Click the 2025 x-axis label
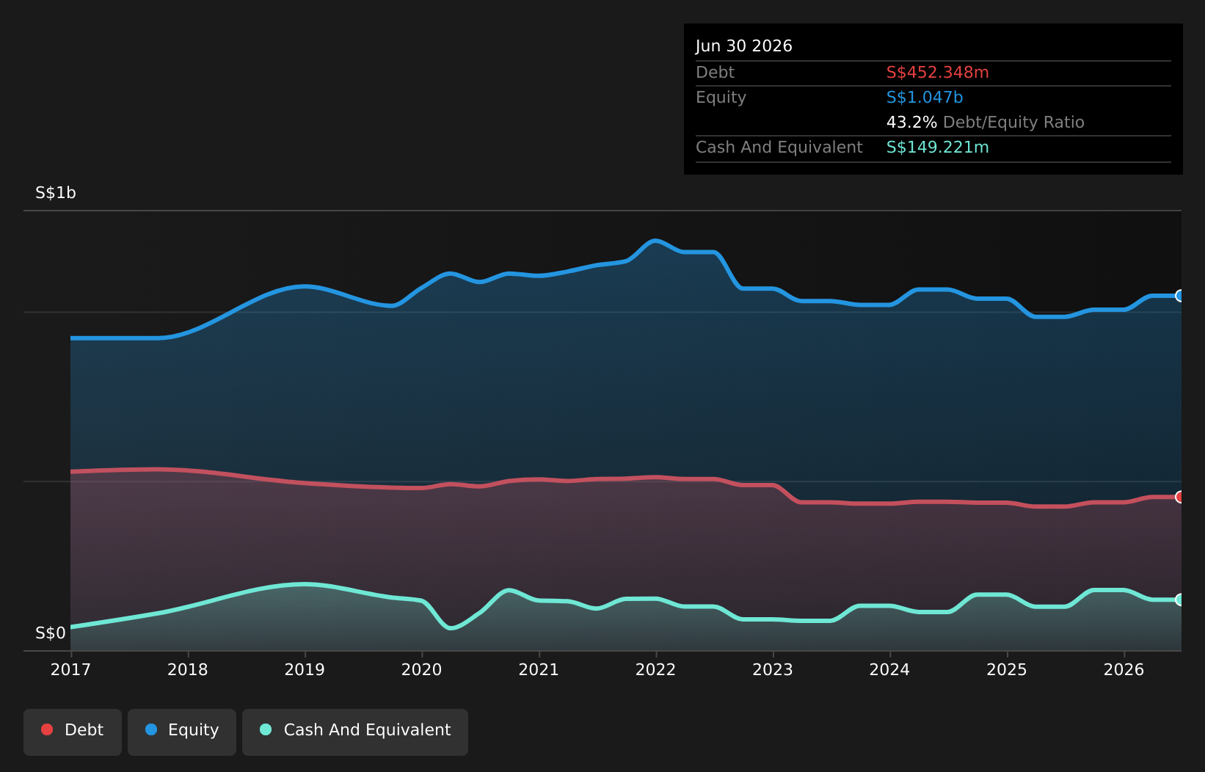The height and width of the screenshot is (772, 1205). (x=1007, y=669)
